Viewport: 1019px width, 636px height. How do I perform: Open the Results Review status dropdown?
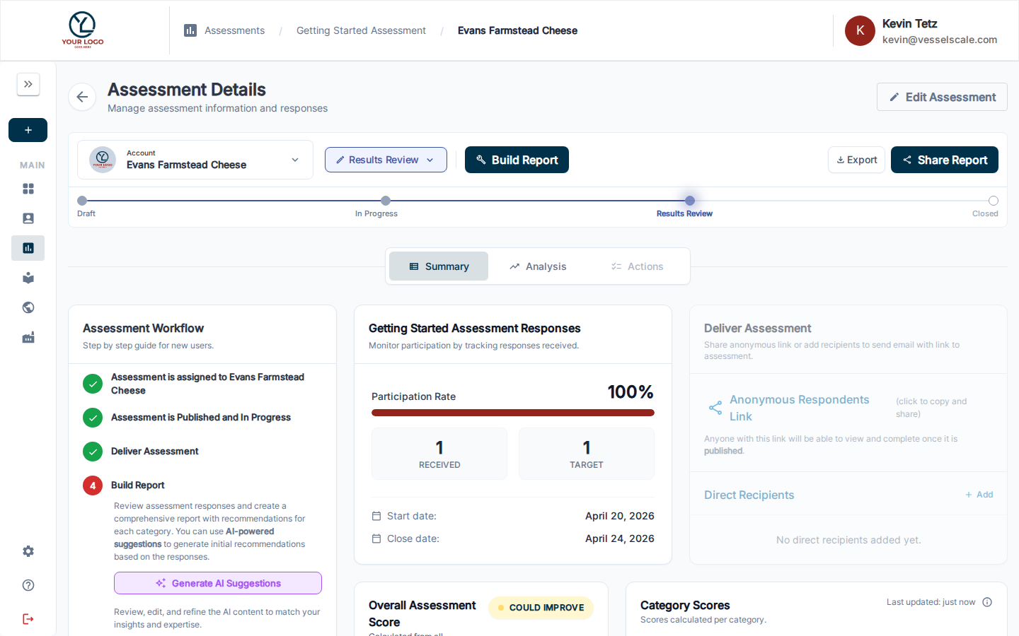386,160
